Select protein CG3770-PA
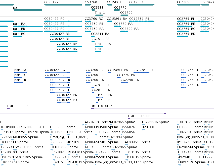214x166 pixels. click(119, 77)
